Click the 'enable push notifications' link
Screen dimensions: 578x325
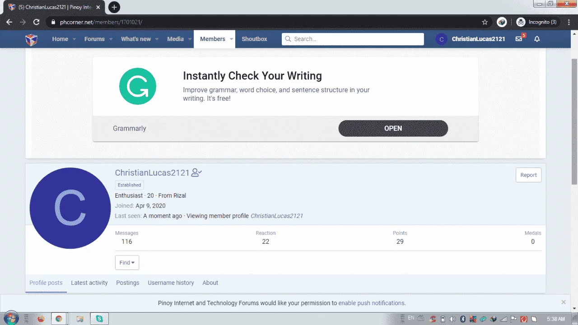372,303
